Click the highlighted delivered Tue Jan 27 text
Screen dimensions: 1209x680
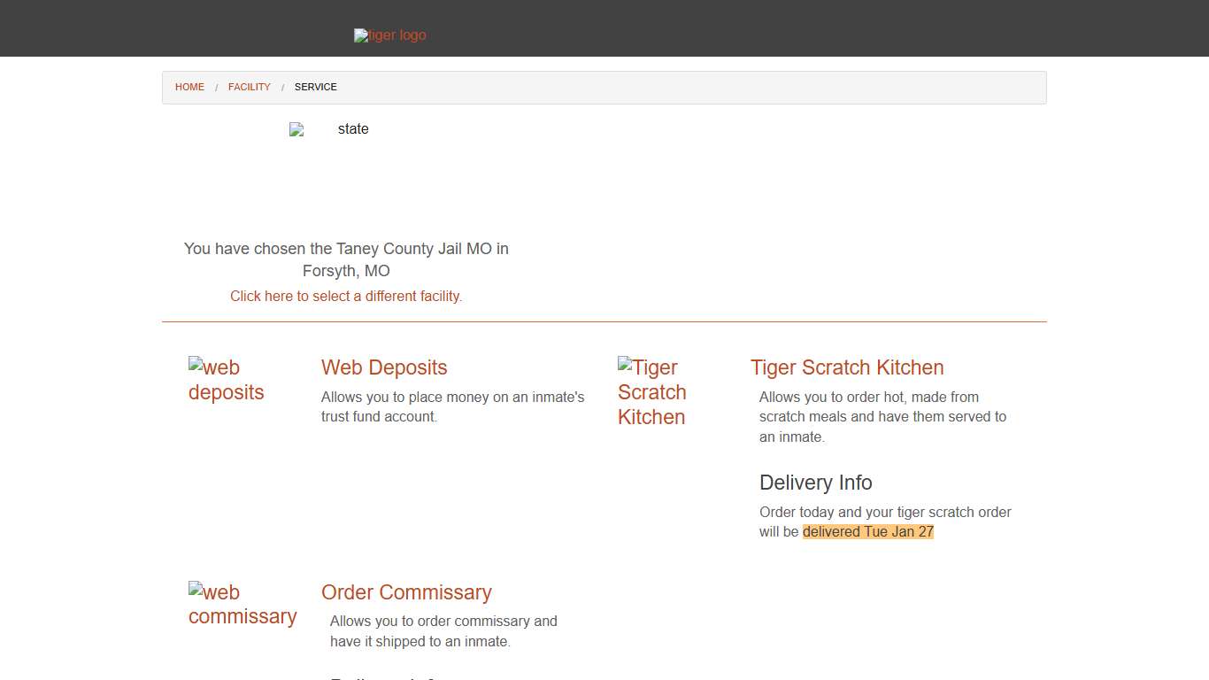coord(868,531)
